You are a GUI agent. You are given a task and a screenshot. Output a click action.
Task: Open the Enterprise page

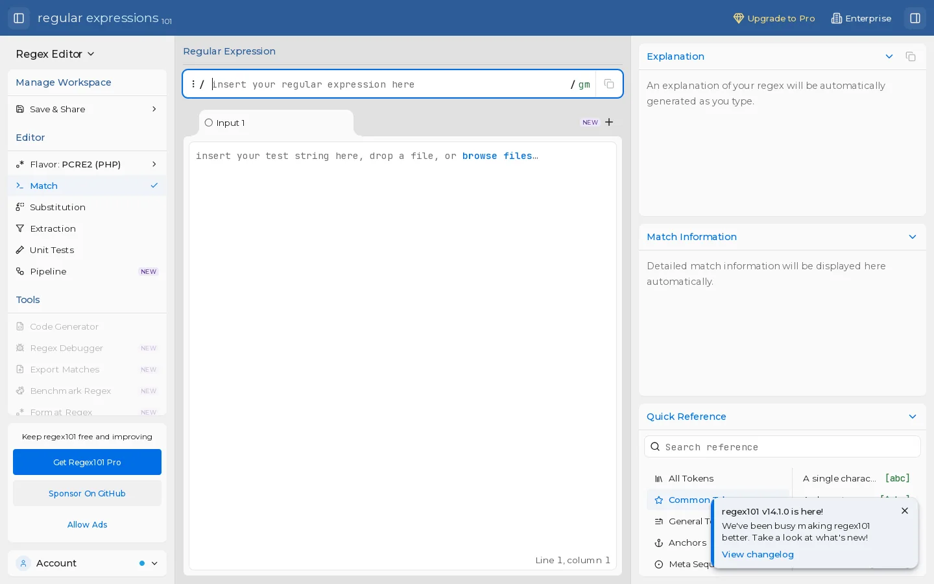tap(861, 18)
